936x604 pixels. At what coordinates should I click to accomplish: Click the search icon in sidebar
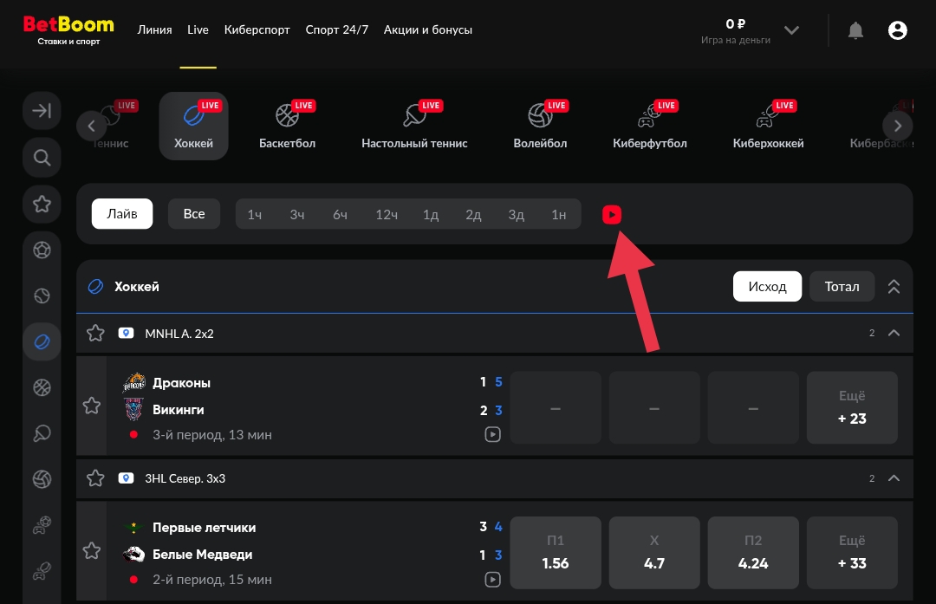coord(42,158)
